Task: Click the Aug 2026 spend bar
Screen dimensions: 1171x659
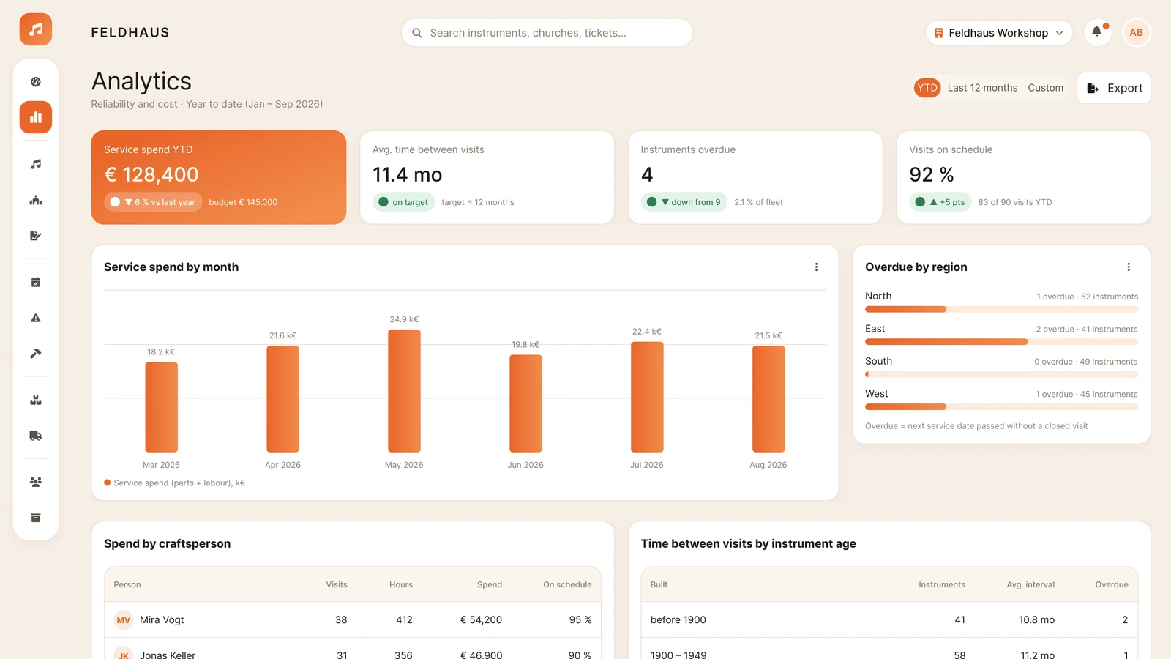Action: [768, 399]
